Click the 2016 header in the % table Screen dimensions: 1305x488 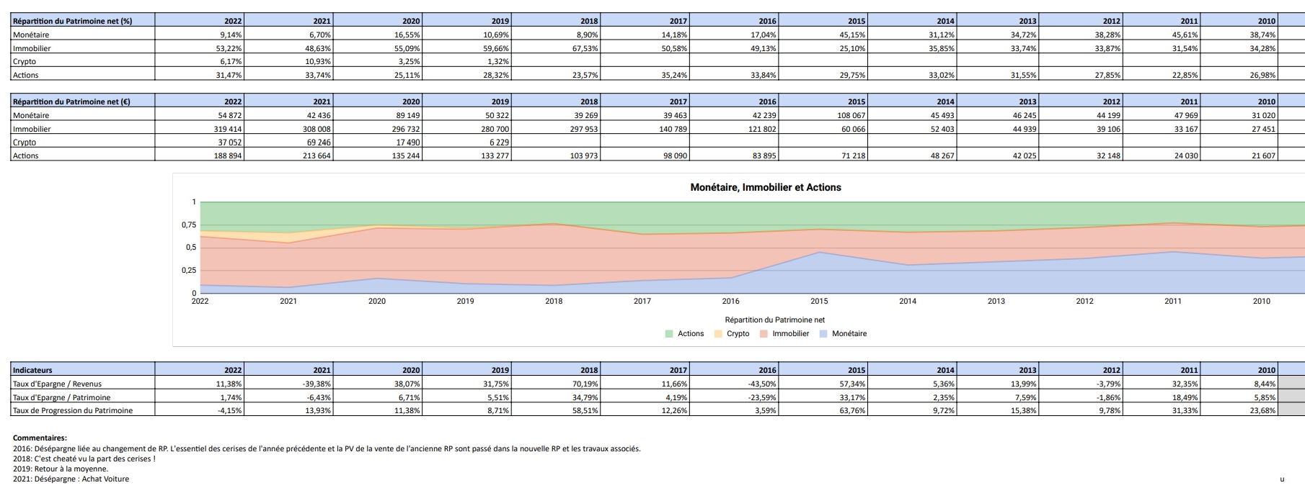point(734,21)
